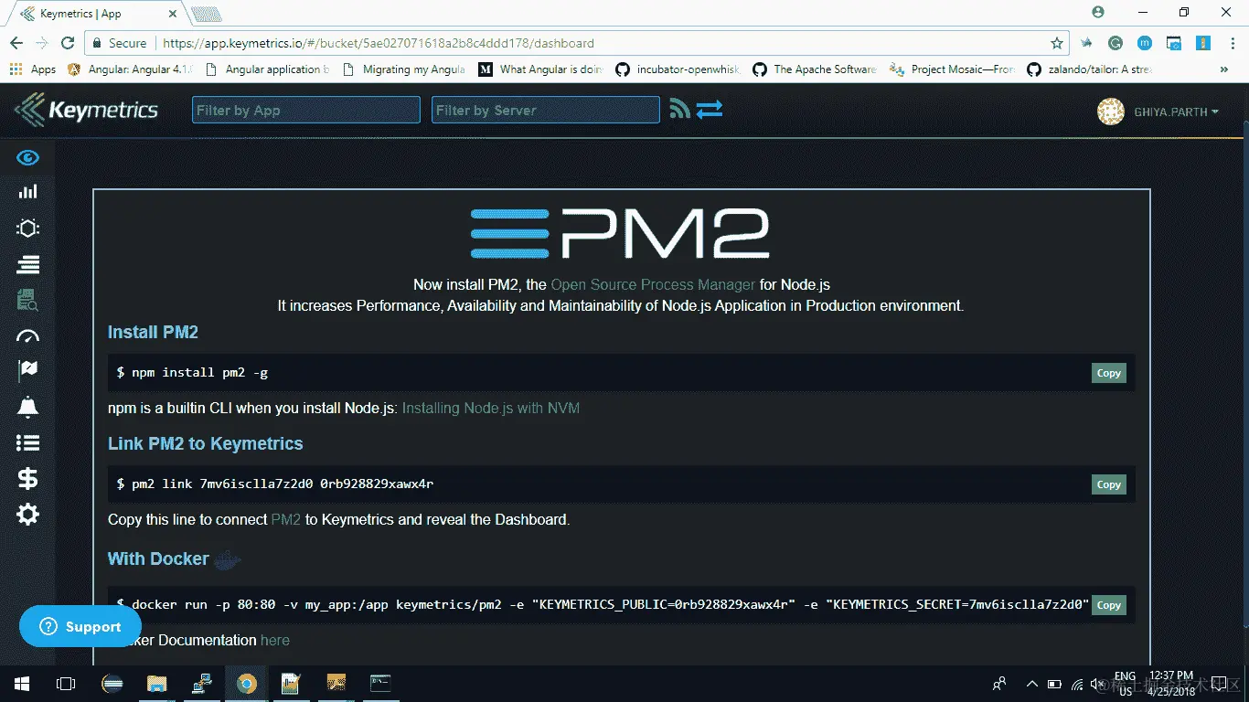Image resolution: width=1249 pixels, height=702 pixels.
Task: Show more bookmarks with the chevron
Action: (1224, 69)
